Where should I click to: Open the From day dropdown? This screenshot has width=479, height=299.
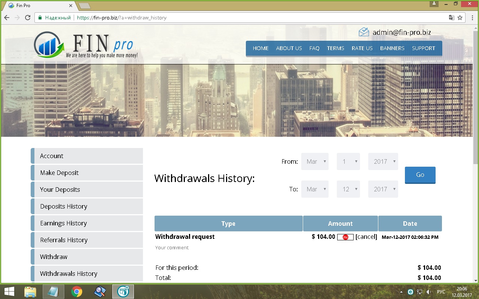click(348, 161)
